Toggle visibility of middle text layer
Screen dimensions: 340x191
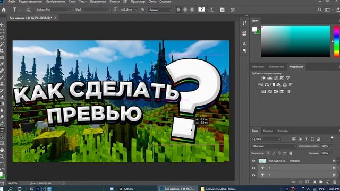point(253,168)
